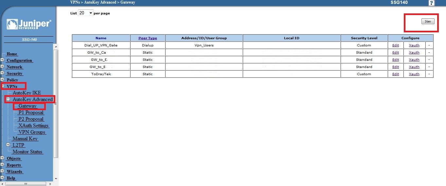This screenshot has width=446, height=186.
Task: Open the XAuth Settings tree item
Action: (33, 126)
